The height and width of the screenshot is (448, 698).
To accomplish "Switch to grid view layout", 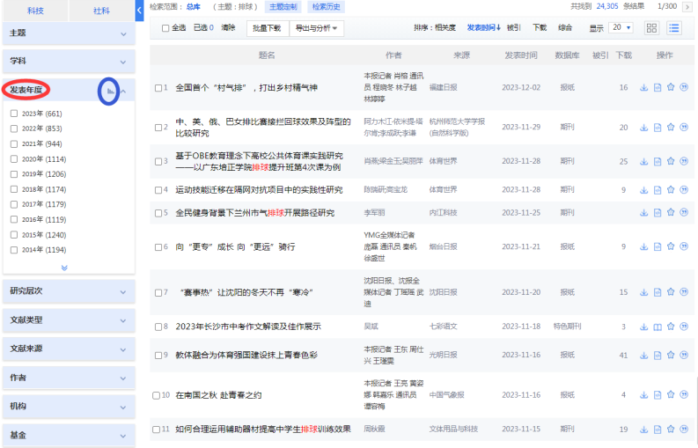I will [x=651, y=28].
